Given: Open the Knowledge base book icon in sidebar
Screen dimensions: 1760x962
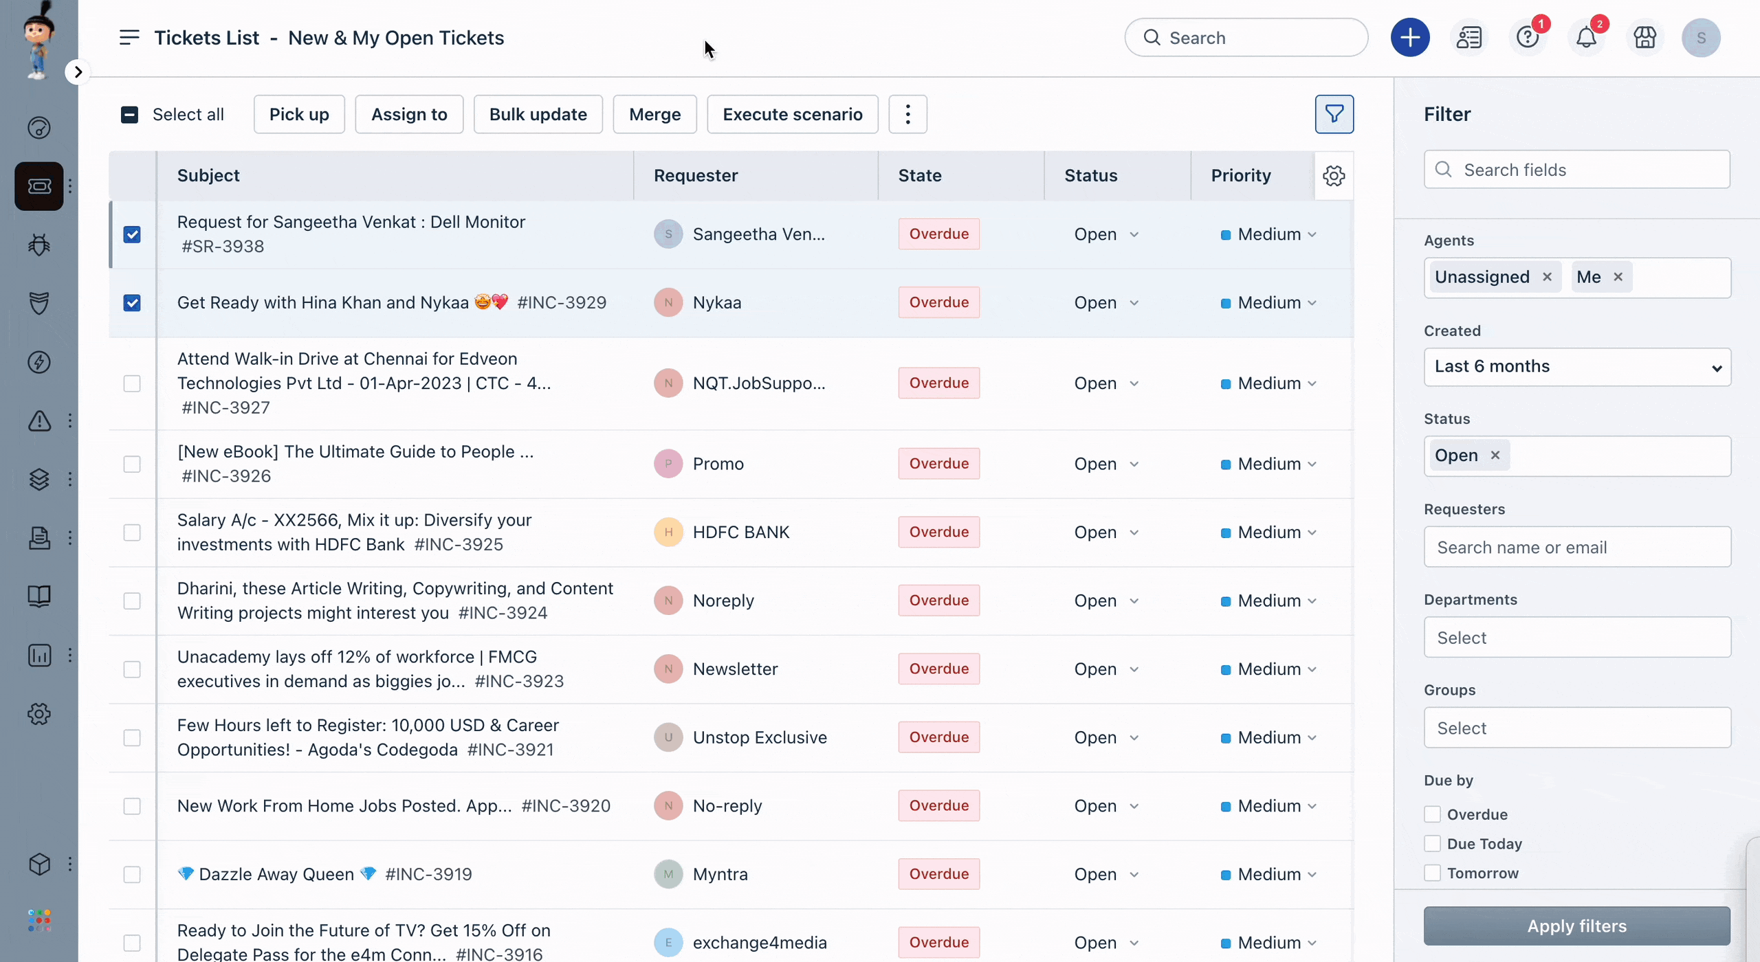Looking at the screenshot, I should pyautogui.click(x=39, y=596).
